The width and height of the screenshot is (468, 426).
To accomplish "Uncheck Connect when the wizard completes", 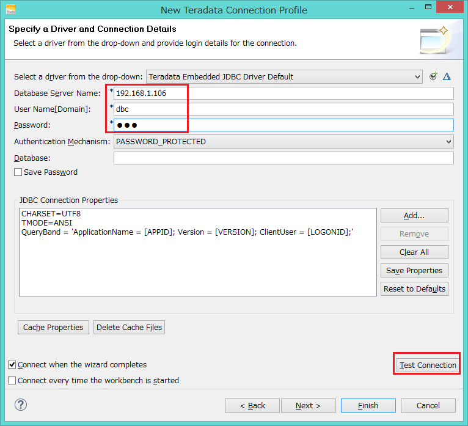I will (12, 364).
